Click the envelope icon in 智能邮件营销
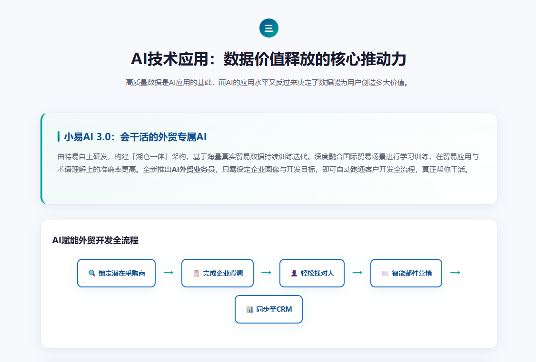 [385, 273]
